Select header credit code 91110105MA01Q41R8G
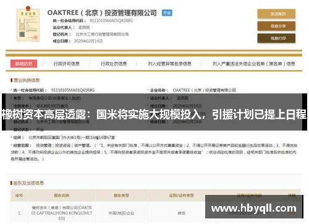Viewport: 309px width, 224px height. (x=111, y=20)
